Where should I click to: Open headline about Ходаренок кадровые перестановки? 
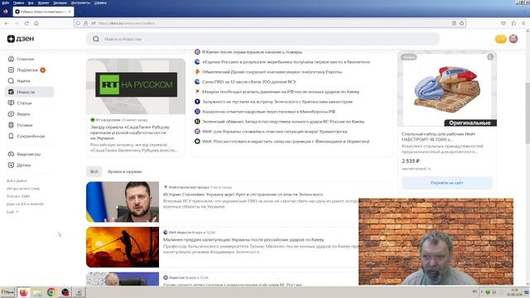pyautogui.click(x=268, y=112)
